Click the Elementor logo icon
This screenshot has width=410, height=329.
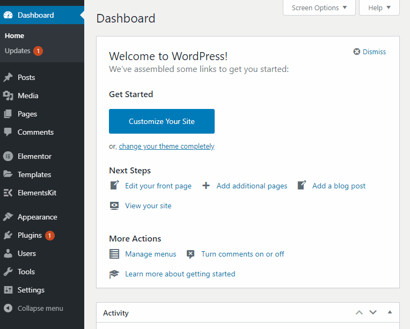8,156
